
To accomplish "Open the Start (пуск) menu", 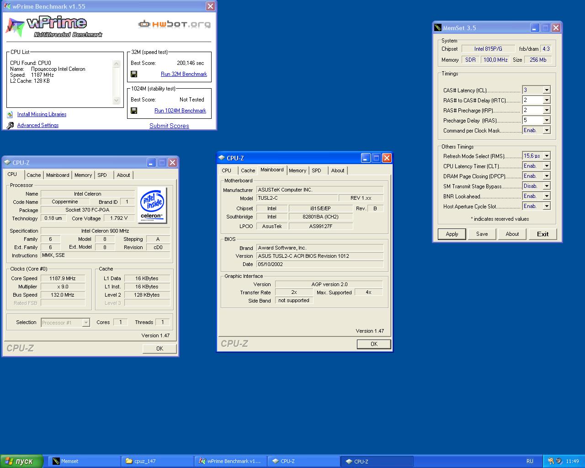I will click(x=22, y=461).
